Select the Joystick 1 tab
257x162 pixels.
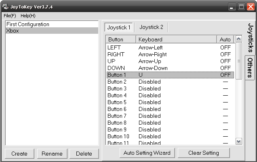119,27
